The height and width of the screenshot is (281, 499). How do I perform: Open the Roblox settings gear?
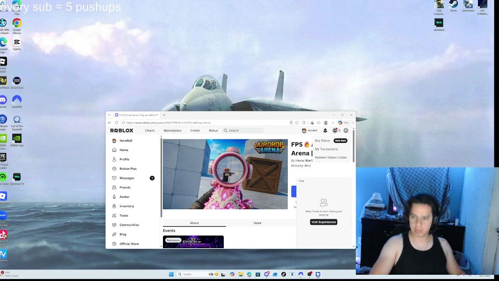click(x=346, y=130)
